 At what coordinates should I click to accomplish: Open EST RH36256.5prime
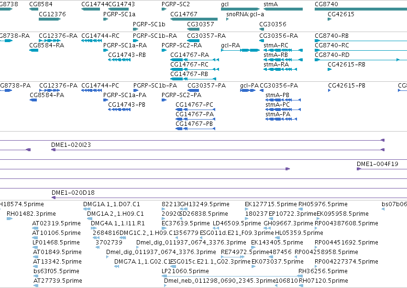[x=323, y=271]
